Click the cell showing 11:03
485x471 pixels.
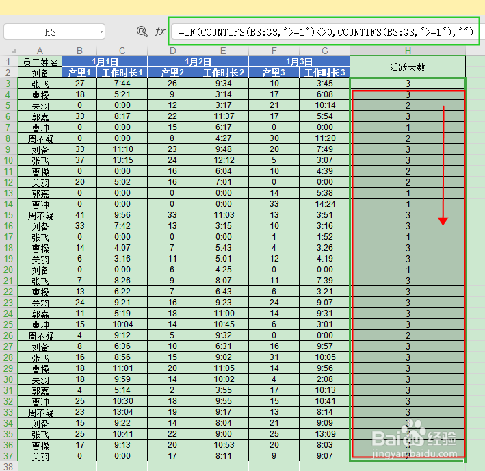click(223, 215)
